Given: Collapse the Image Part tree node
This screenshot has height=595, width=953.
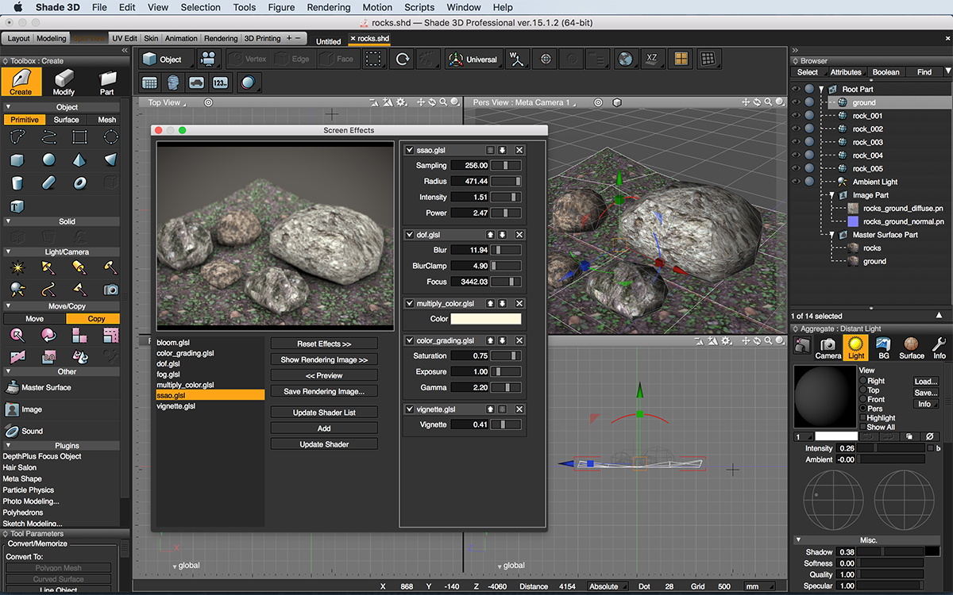Looking at the screenshot, I should [832, 195].
